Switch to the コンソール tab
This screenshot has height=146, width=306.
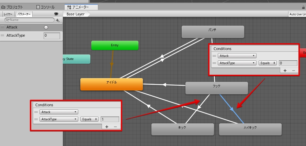45,7
